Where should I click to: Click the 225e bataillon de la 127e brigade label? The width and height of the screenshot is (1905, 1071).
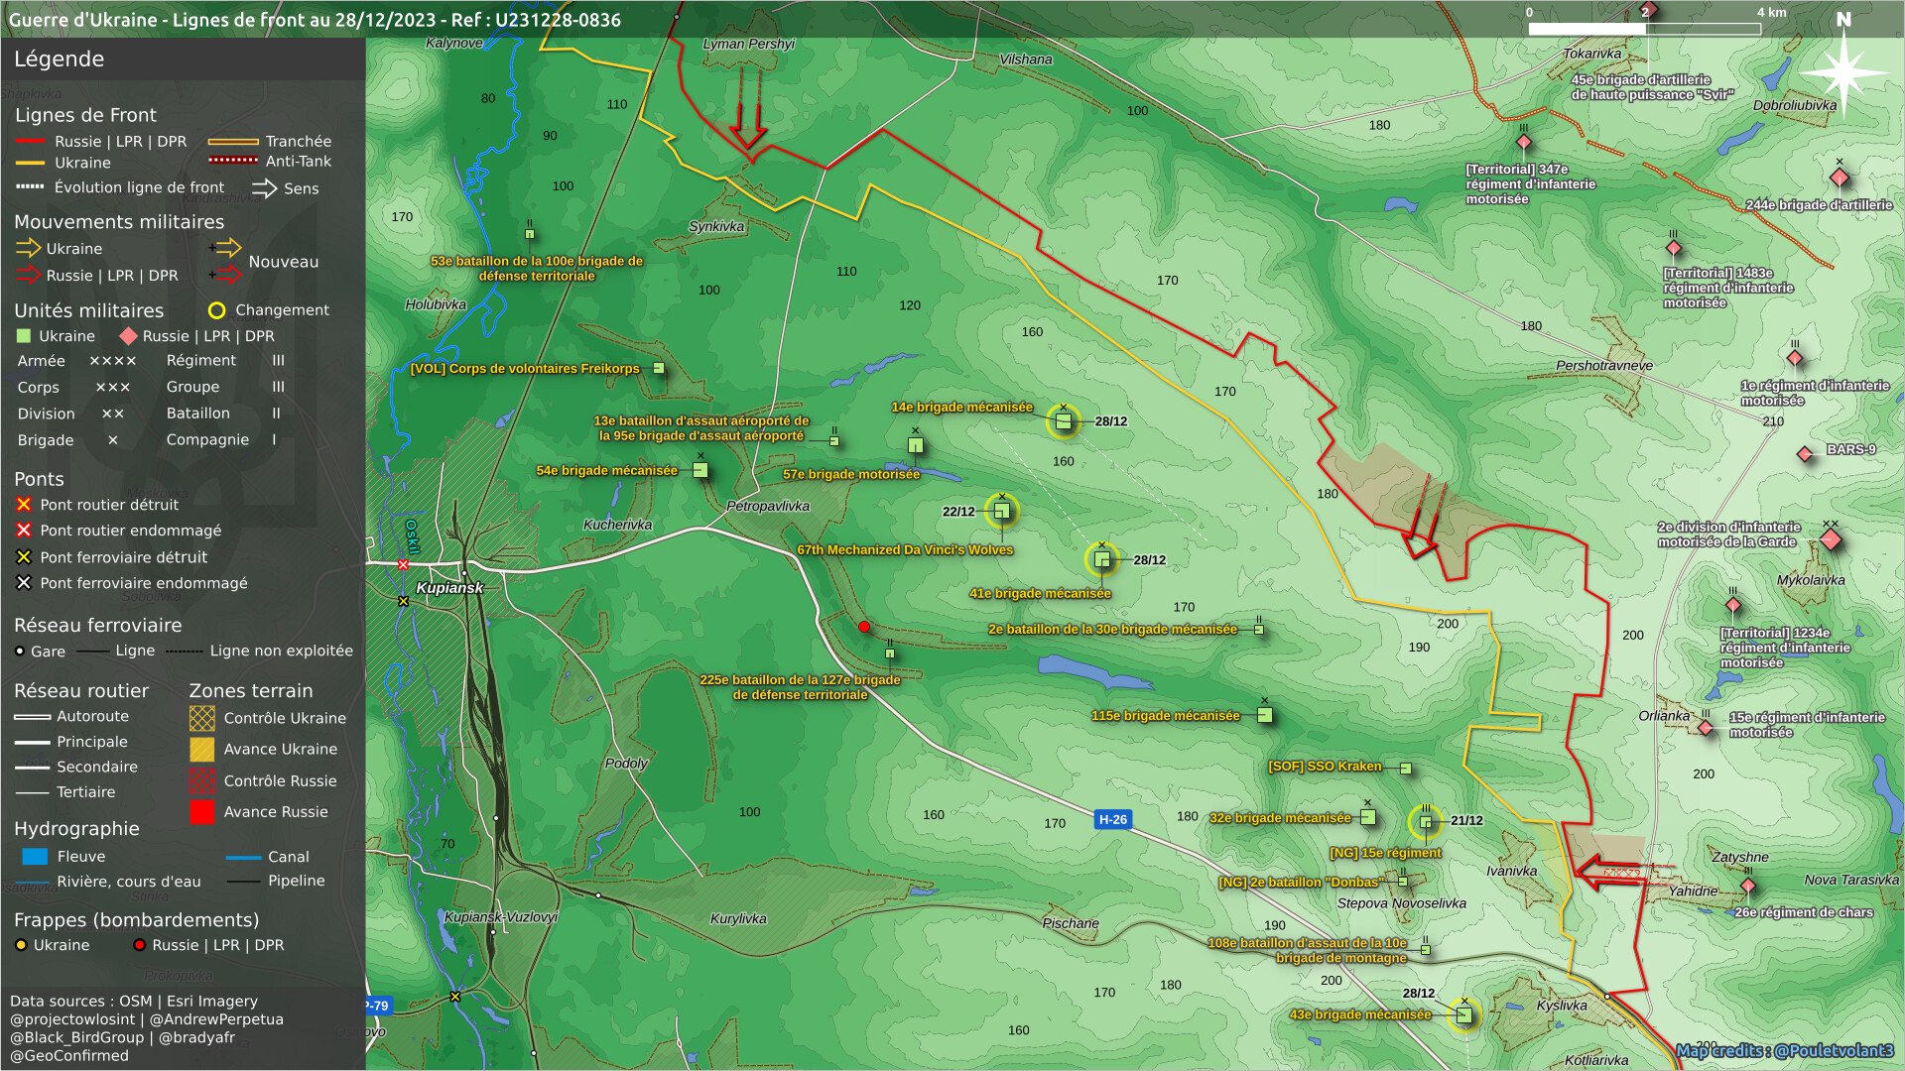[800, 687]
